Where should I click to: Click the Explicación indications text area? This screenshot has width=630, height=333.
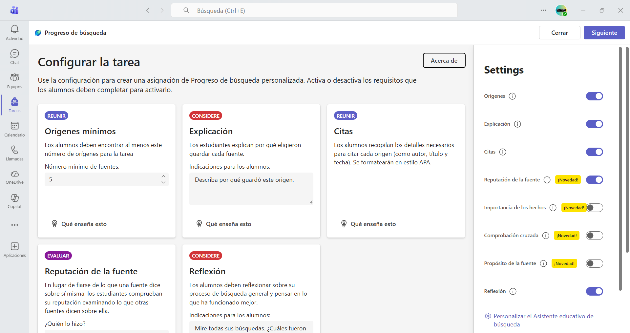(251, 189)
